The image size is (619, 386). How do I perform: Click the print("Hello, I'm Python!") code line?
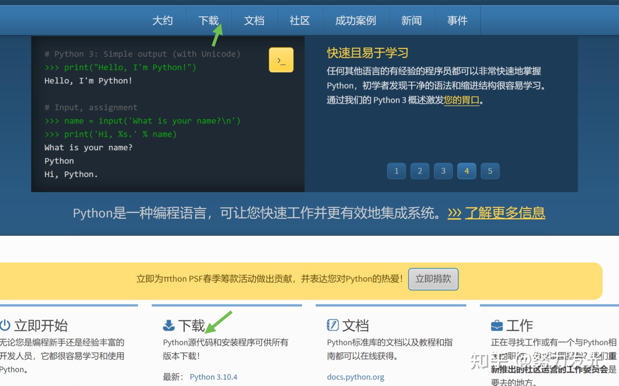[x=120, y=67]
